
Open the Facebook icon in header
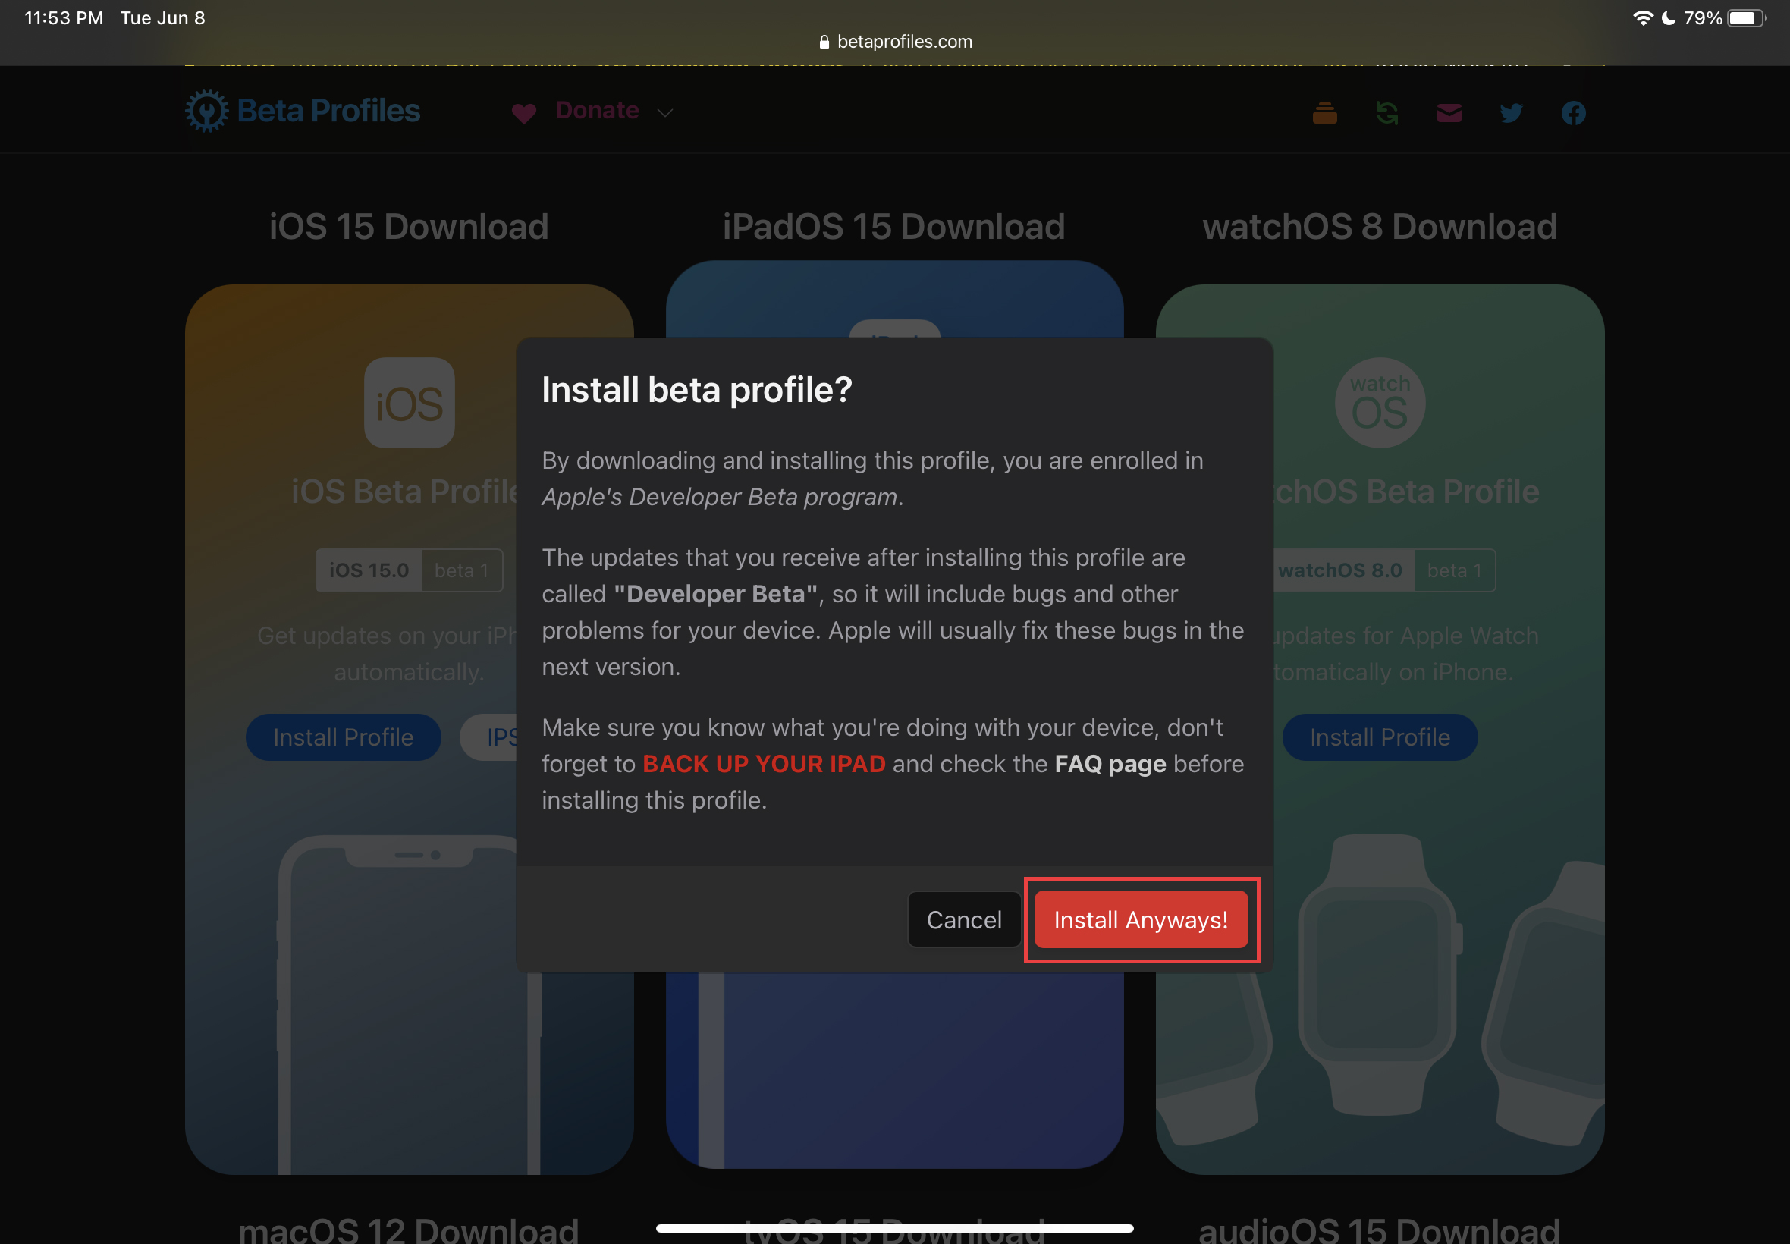pyautogui.click(x=1573, y=114)
